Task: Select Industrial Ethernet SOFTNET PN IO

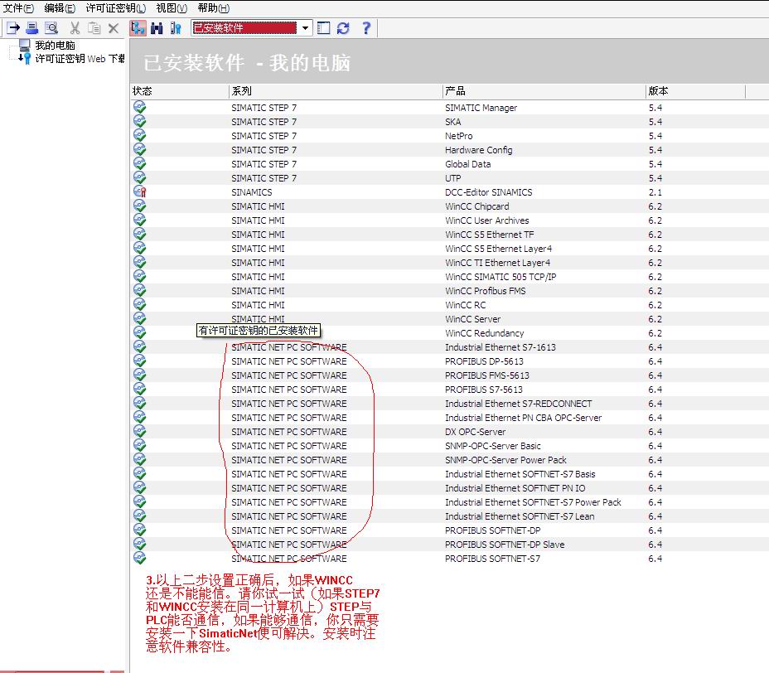Action: (515, 488)
